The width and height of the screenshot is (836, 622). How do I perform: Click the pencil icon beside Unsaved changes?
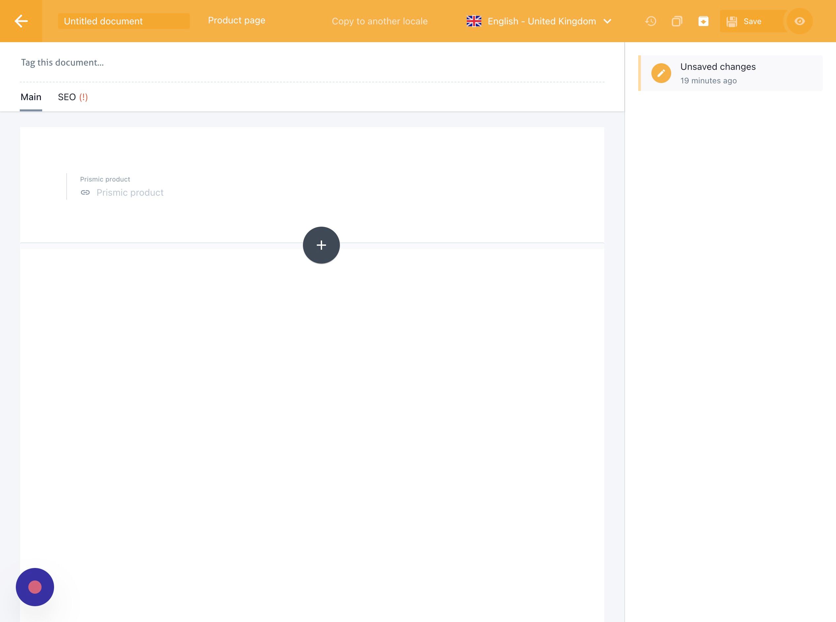click(x=661, y=73)
